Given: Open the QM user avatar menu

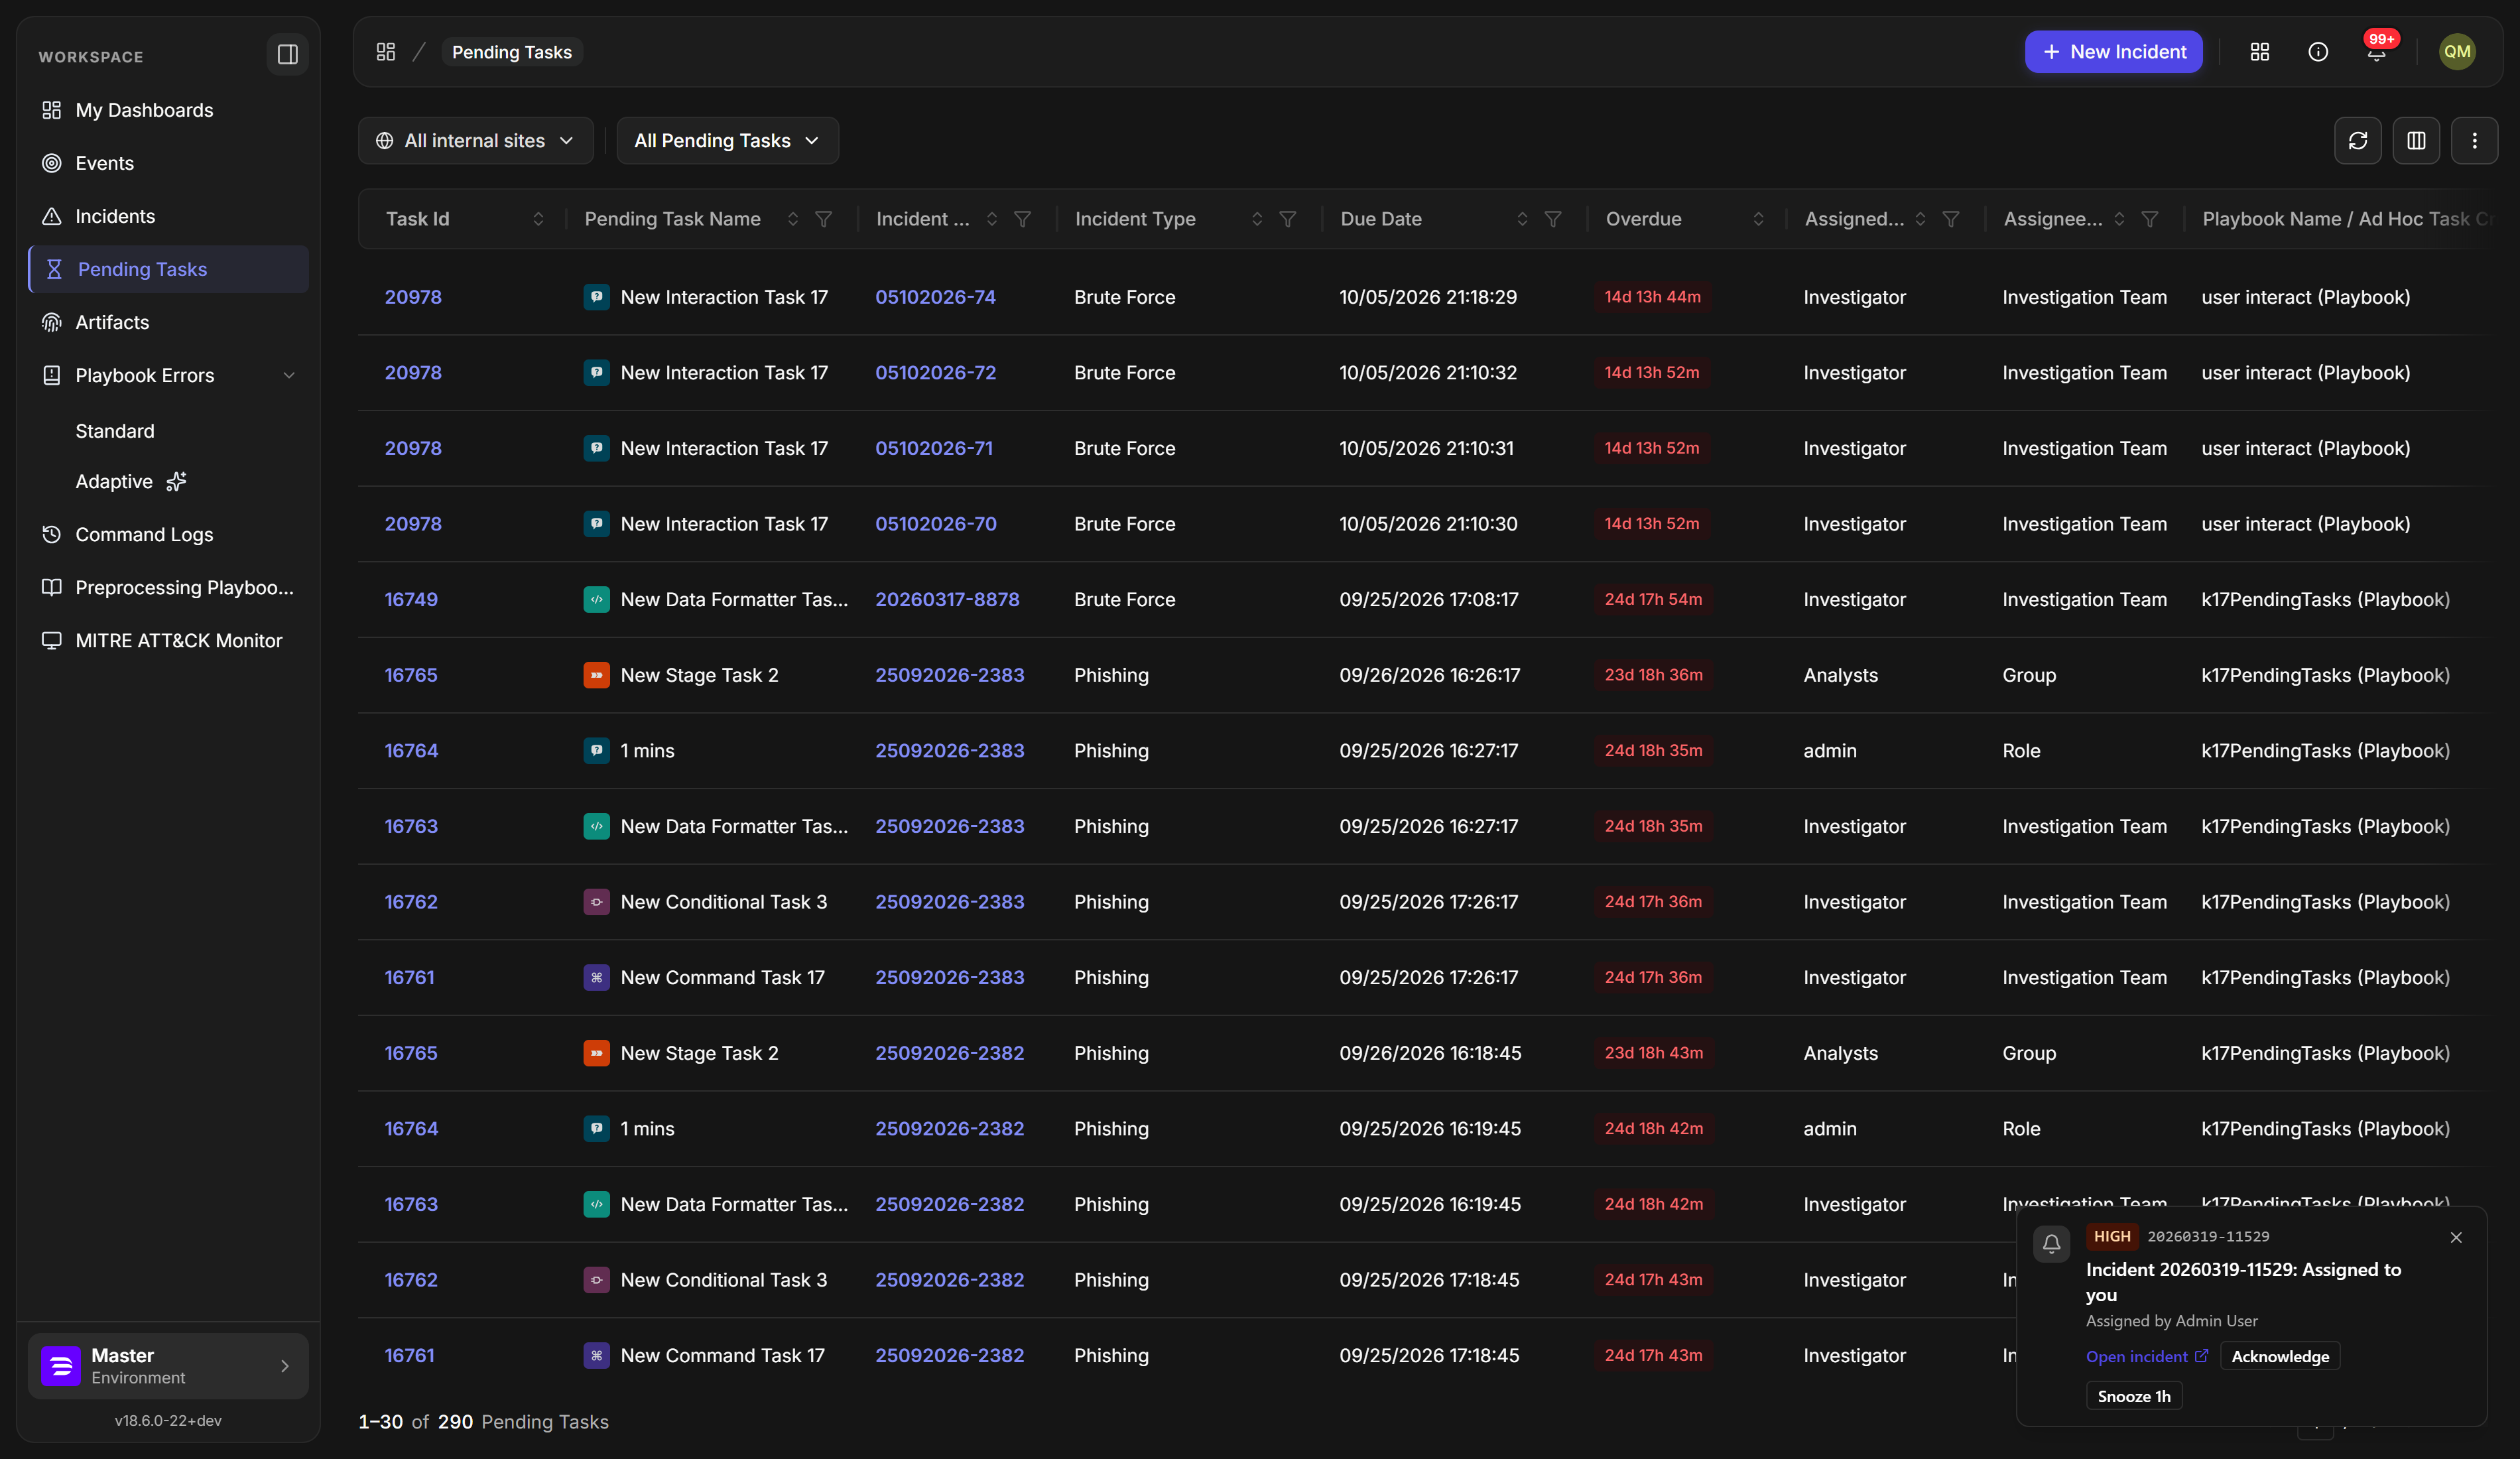Looking at the screenshot, I should 2457,52.
